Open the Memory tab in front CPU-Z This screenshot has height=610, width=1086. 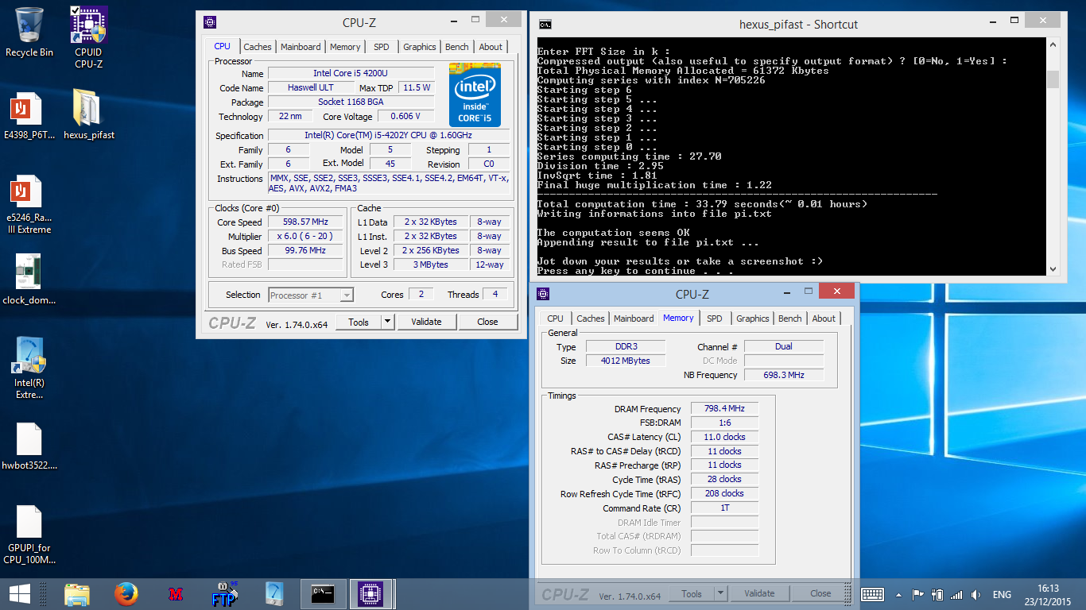pos(345,47)
